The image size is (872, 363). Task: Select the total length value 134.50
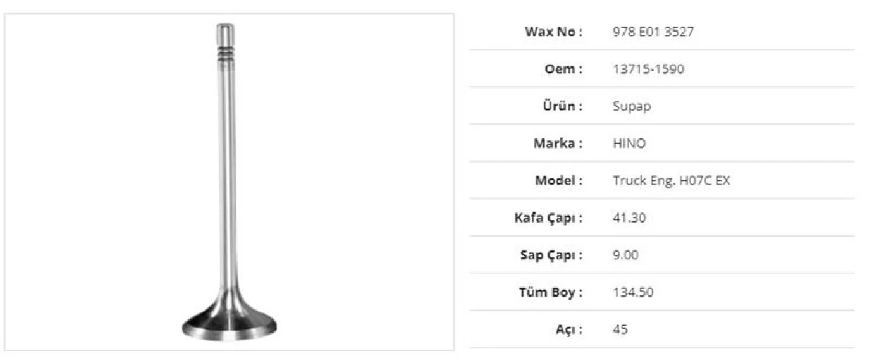click(x=633, y=293)
